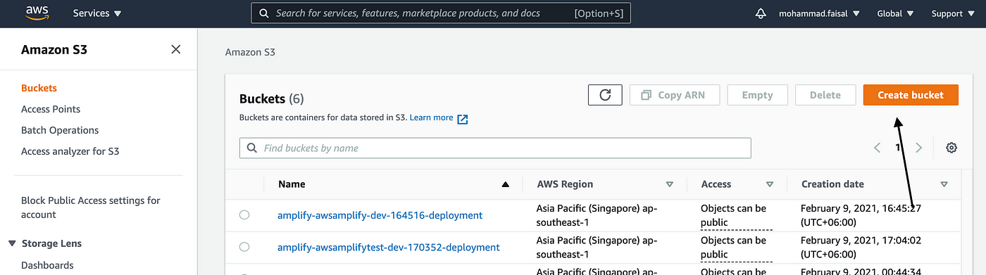Select the amplify-awsamplify-dev-164516-deployment radio button

point(244,215)
